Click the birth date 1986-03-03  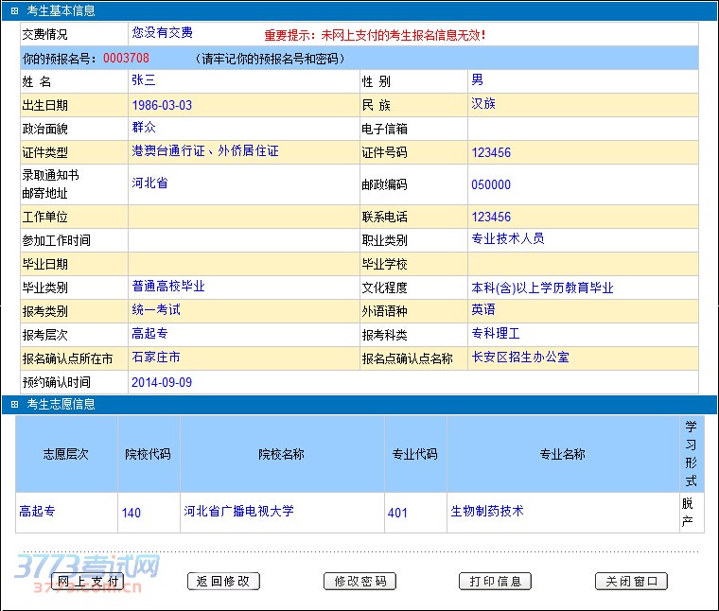tap(162, 105)
